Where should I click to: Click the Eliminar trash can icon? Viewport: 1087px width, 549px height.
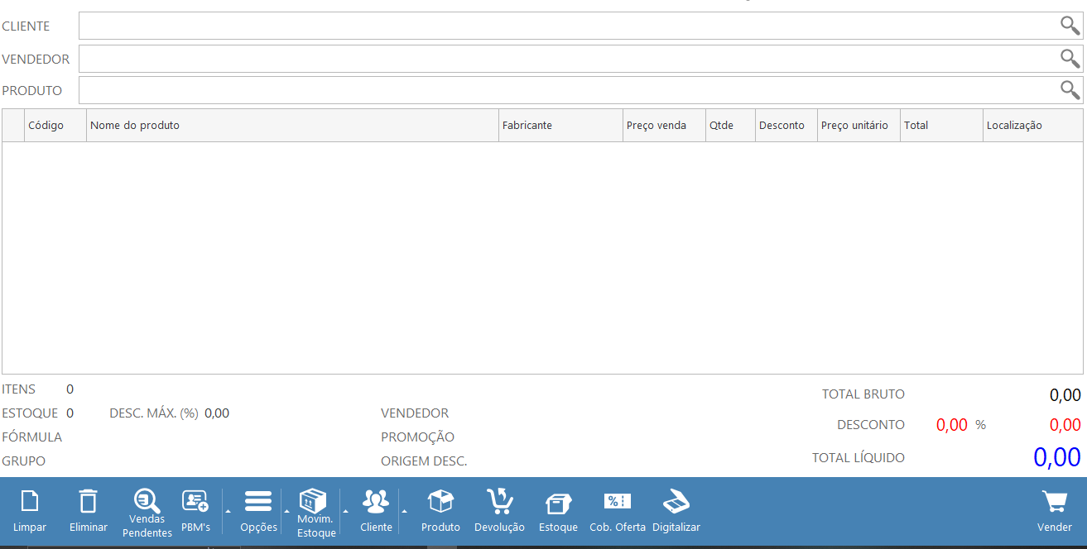(x=88, y=502)
